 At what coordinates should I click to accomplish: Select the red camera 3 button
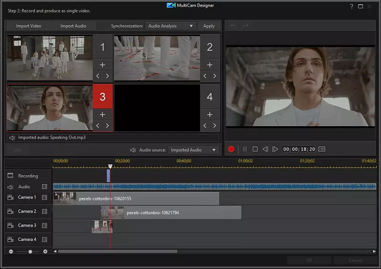[x=102, y=97]
